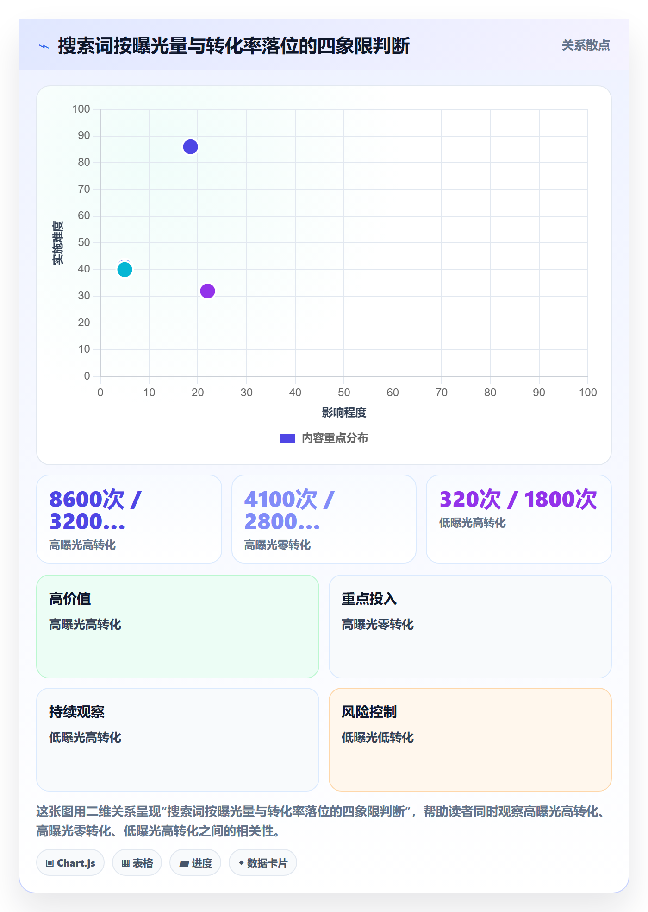The width and height of the screenshot is (648, 912).
Task: Click the 影响程度 x-axis title
Action: coord(344,412)
